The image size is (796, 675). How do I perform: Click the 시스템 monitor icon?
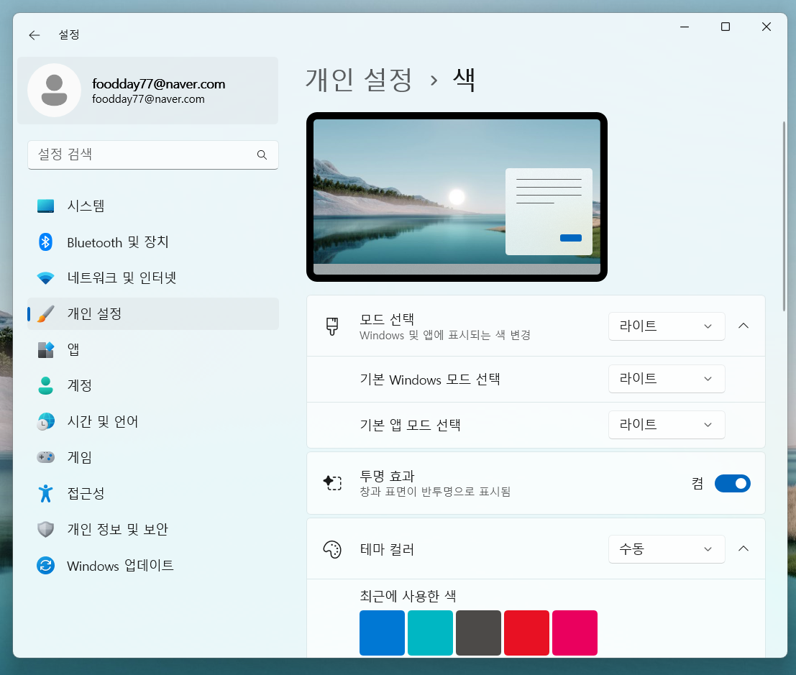click(x=46, y=206)
